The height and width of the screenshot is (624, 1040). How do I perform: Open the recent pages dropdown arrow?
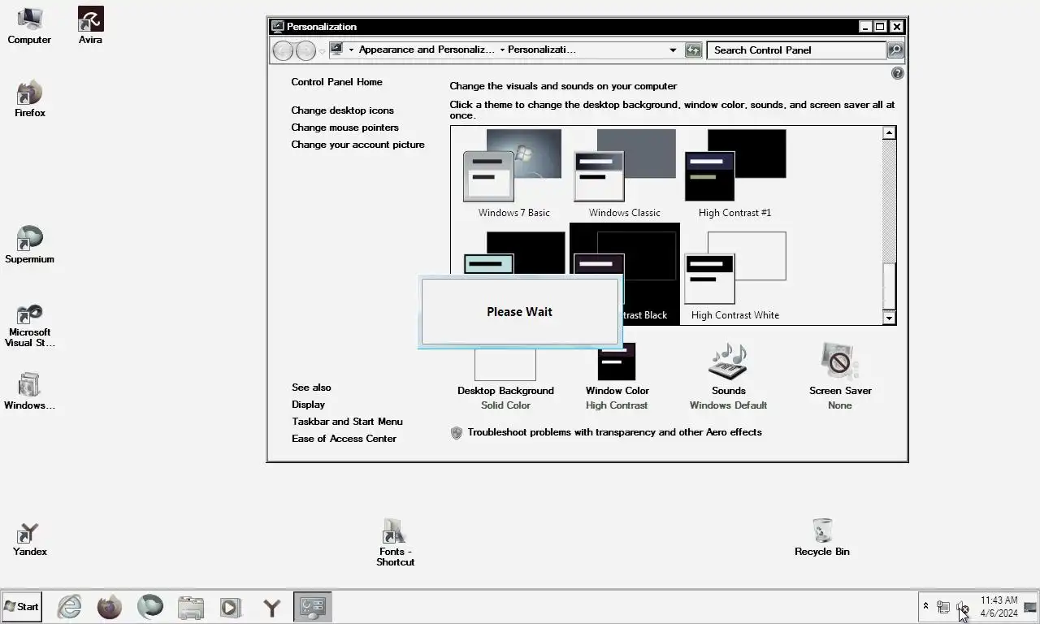pyautogui.click(x=322, y=51)
